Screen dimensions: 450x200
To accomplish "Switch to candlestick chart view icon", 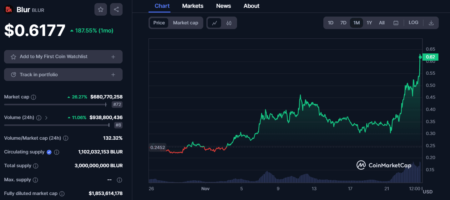I will pyautogui.click(x=229, y=23).
